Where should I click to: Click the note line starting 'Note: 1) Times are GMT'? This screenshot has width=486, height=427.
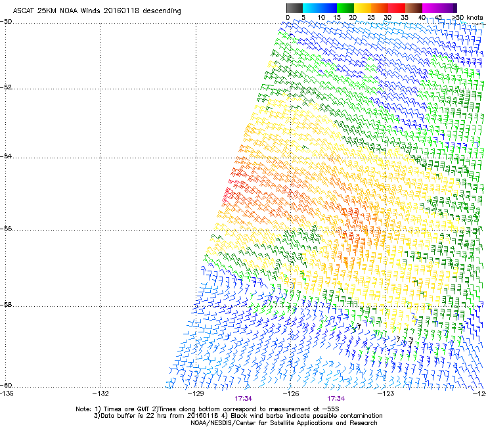coord(208,409)
